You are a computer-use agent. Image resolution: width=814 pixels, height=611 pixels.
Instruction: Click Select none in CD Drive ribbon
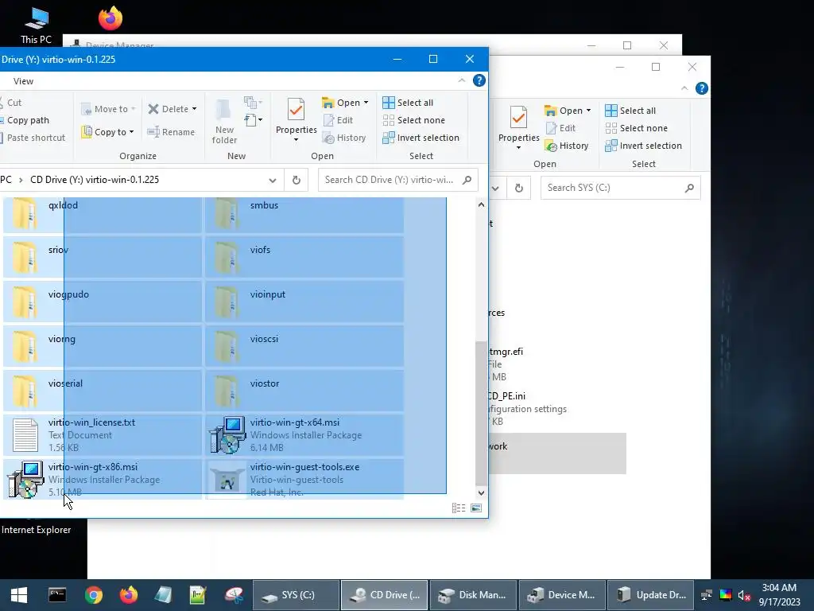[x=413, y=120]
